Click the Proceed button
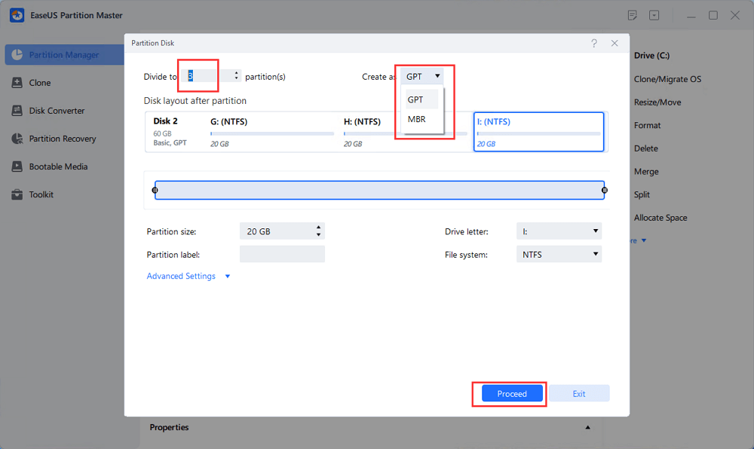754x449 pixels. (x=512, y=394)
